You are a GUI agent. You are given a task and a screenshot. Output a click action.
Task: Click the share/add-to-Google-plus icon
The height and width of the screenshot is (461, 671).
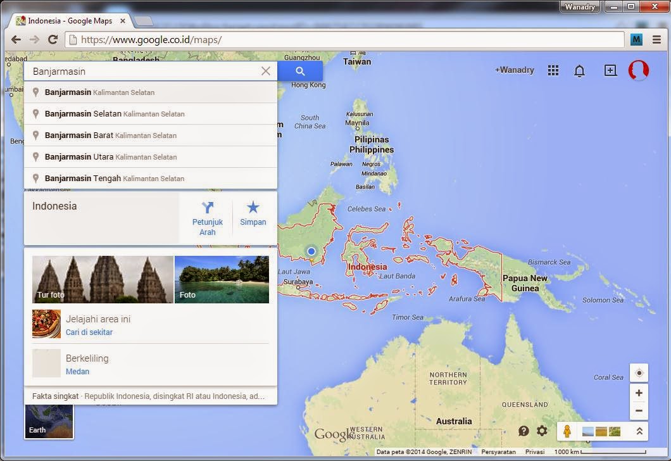click(x=610, y=70)
